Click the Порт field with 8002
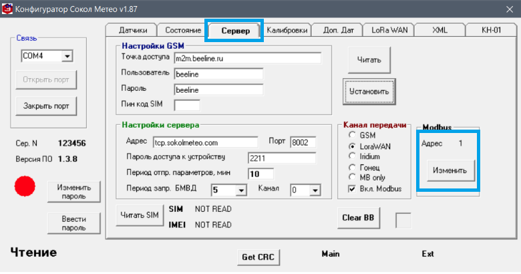Screen dimensions: 521x274 (303, 142)
